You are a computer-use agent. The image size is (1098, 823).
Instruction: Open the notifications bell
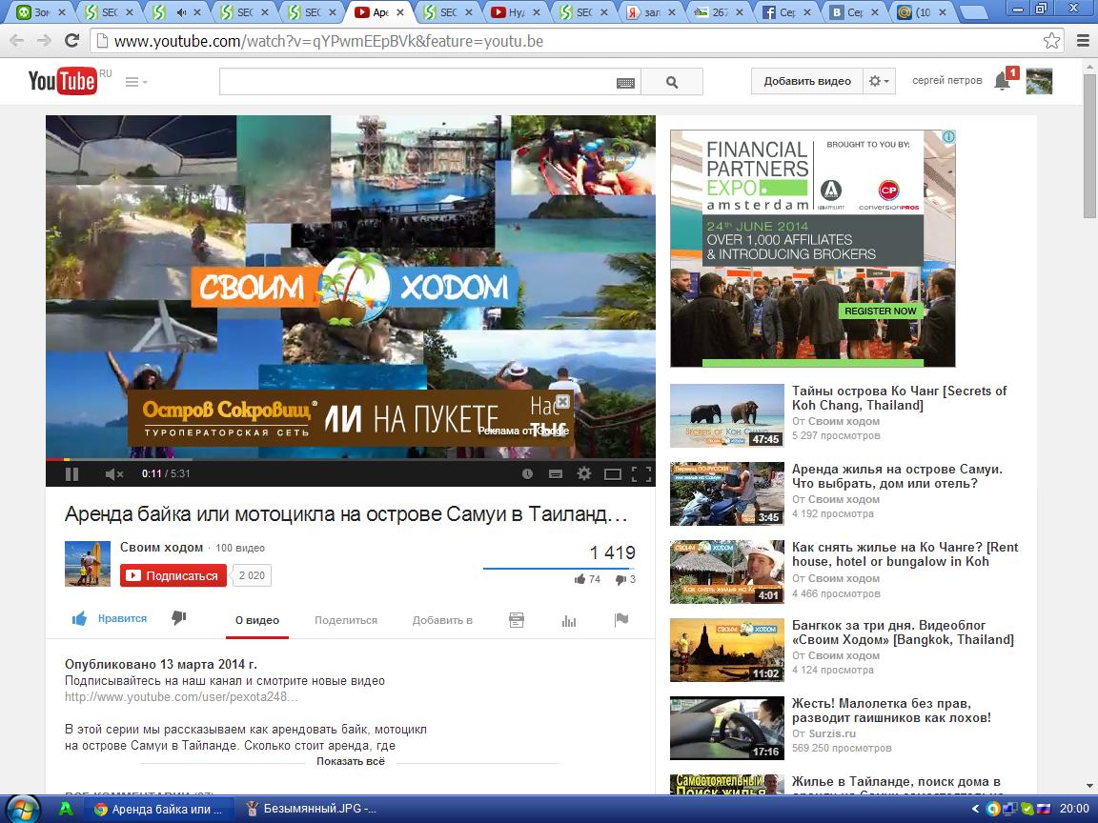pos(1003,81)
